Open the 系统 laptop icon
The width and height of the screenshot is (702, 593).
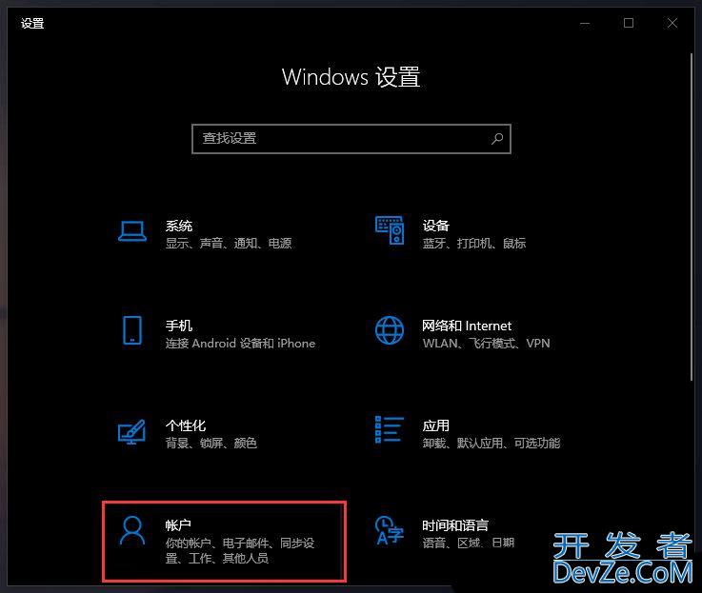pos(132,231)
